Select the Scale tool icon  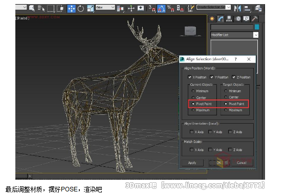pyautogui.click(x=90, y=9)
